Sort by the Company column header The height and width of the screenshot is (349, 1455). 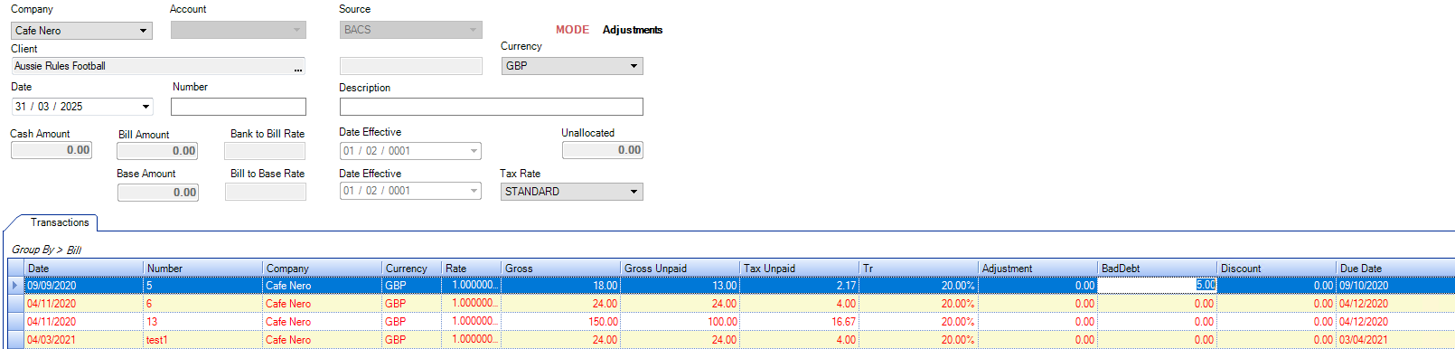click(323, 269)
